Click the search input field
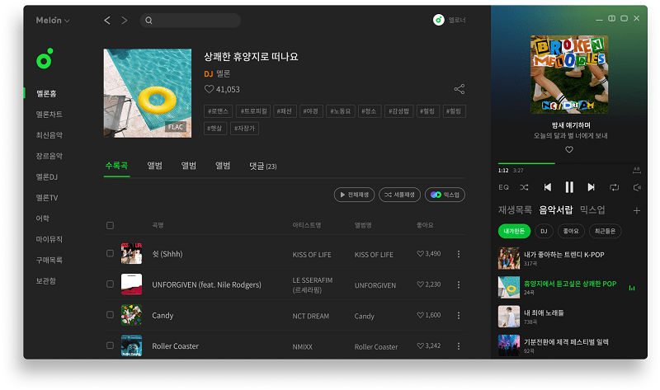The height and width of the screenshot is (390, 660). click(x=191, y=20)
